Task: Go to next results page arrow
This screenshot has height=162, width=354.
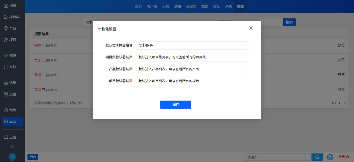Action: [x=345, y=103]
